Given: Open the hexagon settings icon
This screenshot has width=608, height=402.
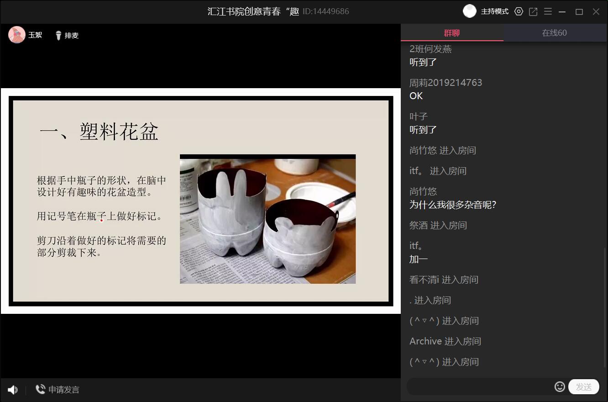Looking at the screenshot, I should [x=519, y=12].
